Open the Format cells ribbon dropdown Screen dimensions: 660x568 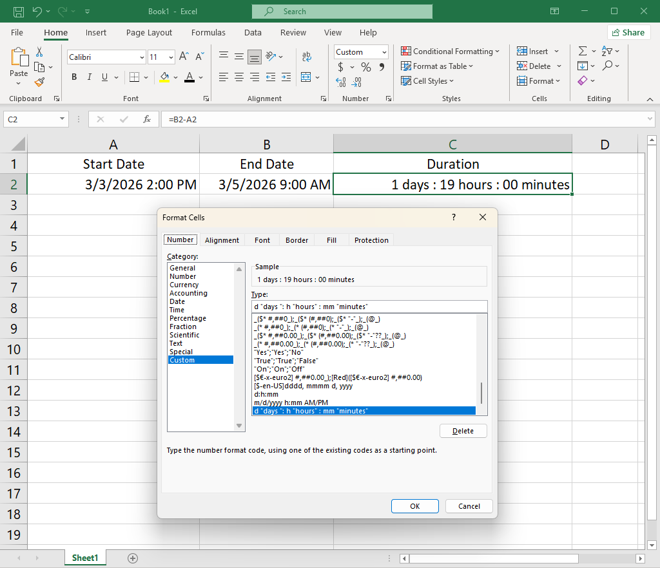click(x=538, y=80)
